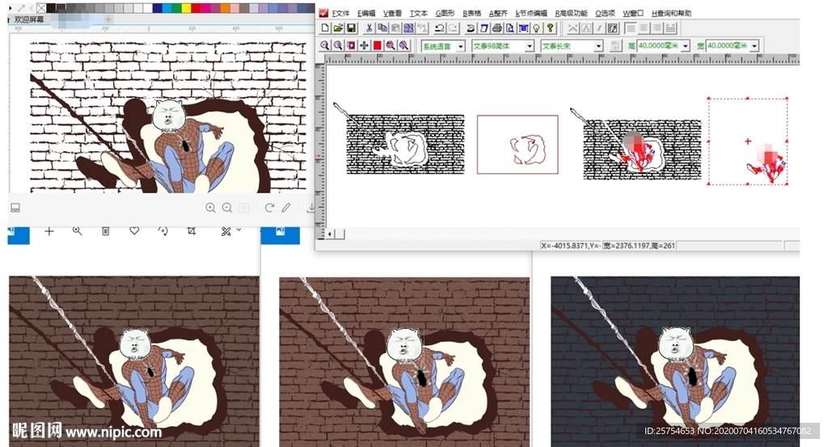828x447 pixels.
Task: Click the Cut scissors icon
Action: pos(369,28)
